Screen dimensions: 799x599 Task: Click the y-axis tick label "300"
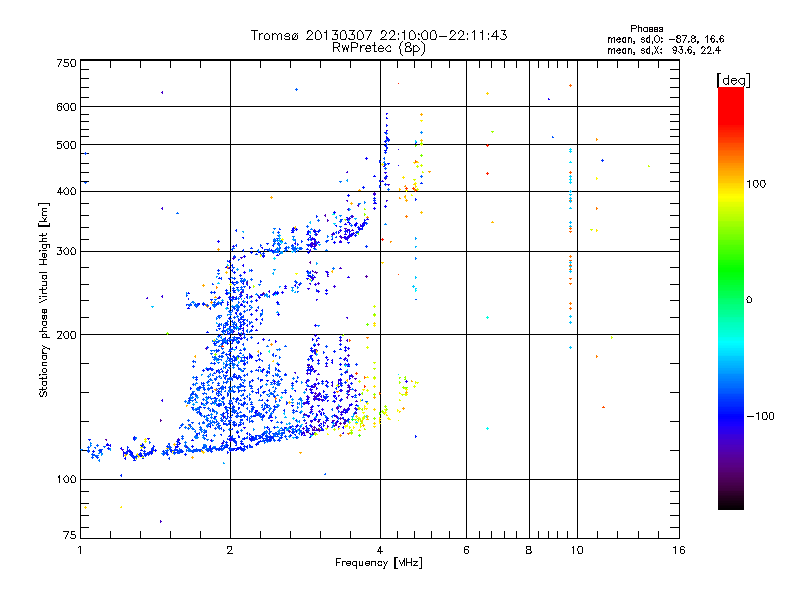coord(66,252)
